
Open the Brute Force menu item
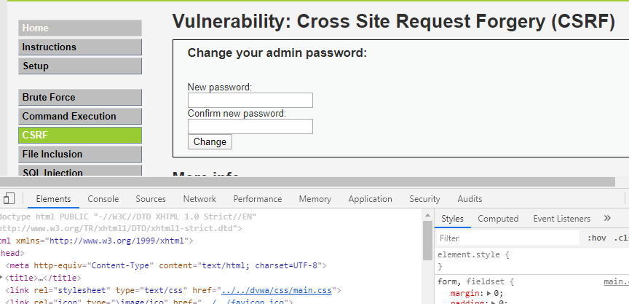[80, 98]
